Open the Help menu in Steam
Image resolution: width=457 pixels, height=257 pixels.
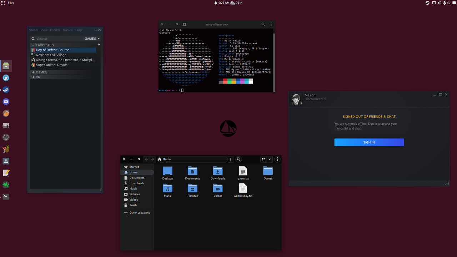pyautogui.click(x=78, y=30)
